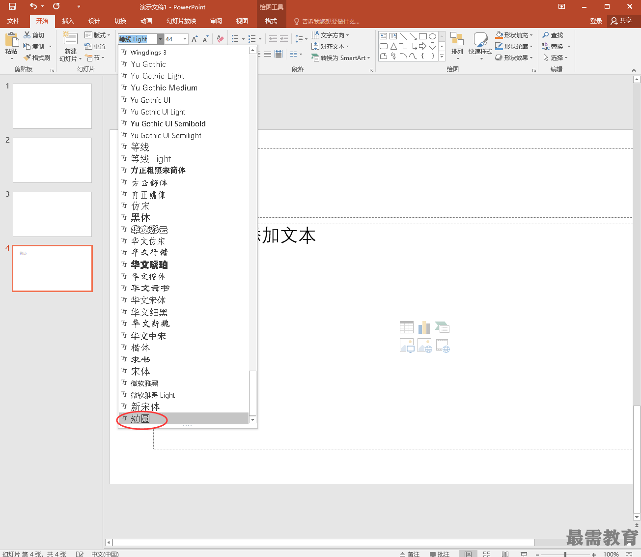The width and height of the screenshot is (641, 557).
Task: Click the Increase Indent icon
Action: coord(283,39)
